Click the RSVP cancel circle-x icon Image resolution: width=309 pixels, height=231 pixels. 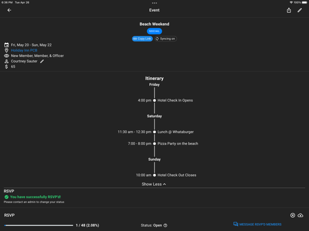coord(293,215)
